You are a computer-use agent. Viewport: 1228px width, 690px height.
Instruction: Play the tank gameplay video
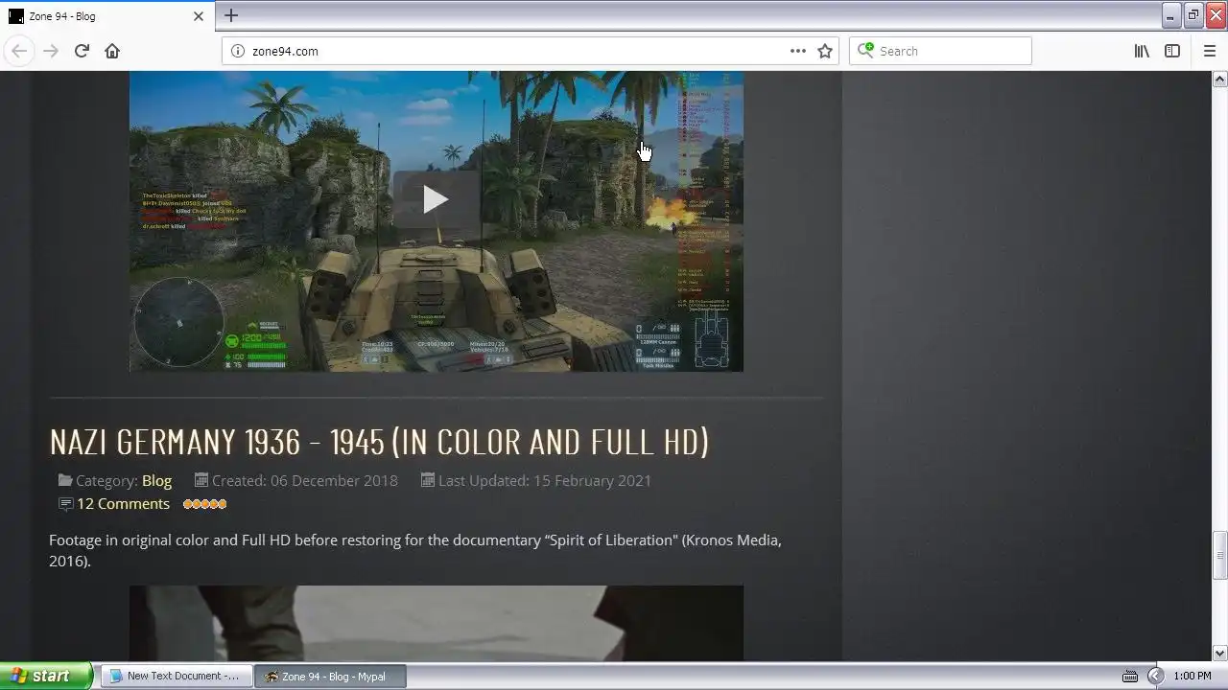(436, 199)
